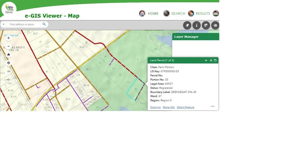Click the Zoom to link
300x168 pixels.
[x=155, y=107]
